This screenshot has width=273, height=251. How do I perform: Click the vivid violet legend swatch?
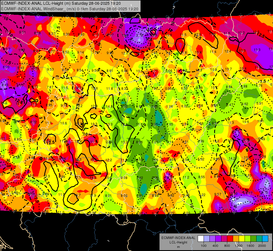point(218,239)
